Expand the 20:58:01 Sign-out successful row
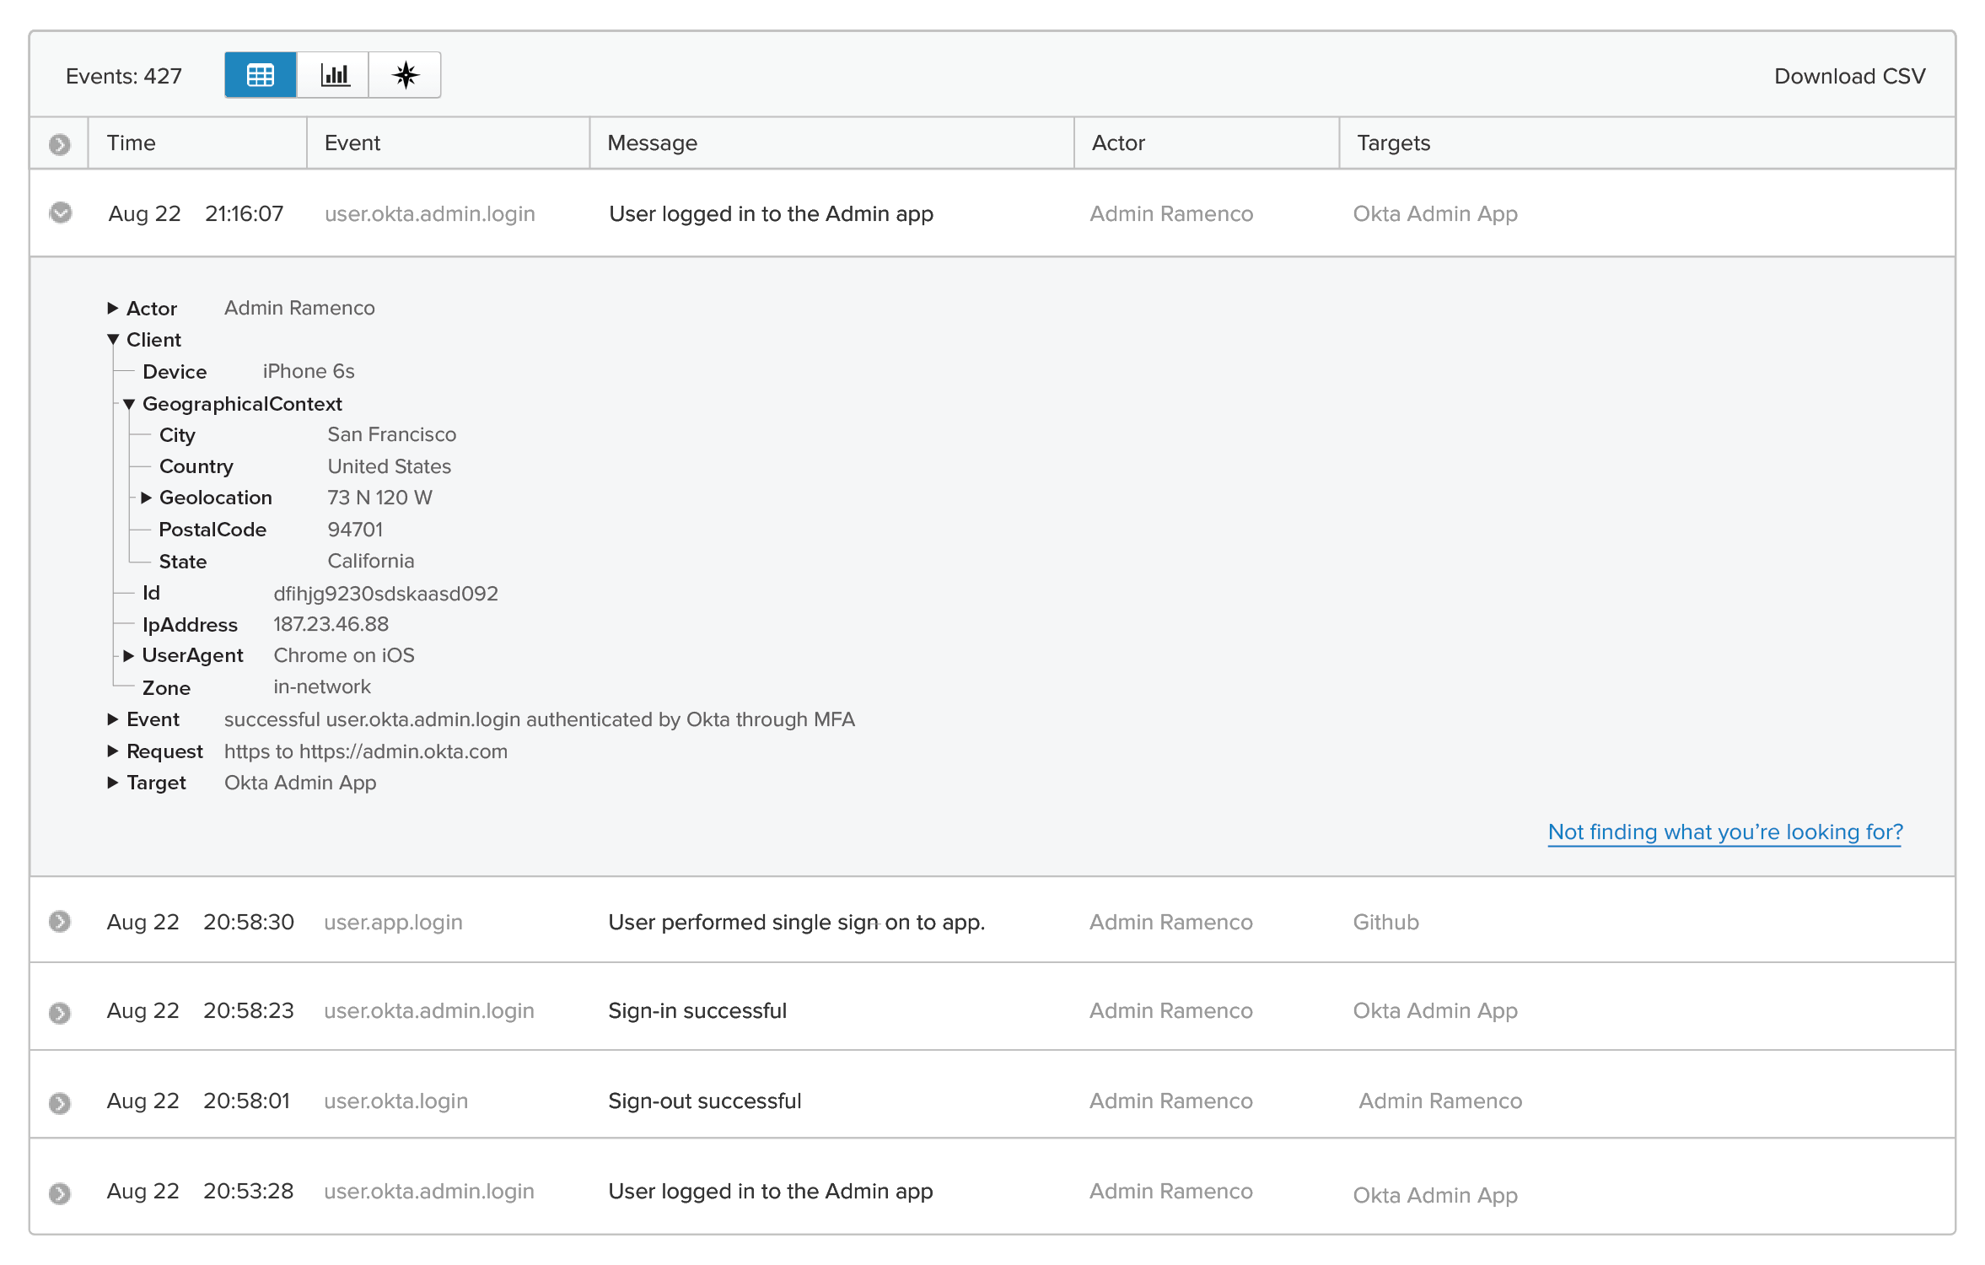The image size is (1985, 1265). point(60,1102)
